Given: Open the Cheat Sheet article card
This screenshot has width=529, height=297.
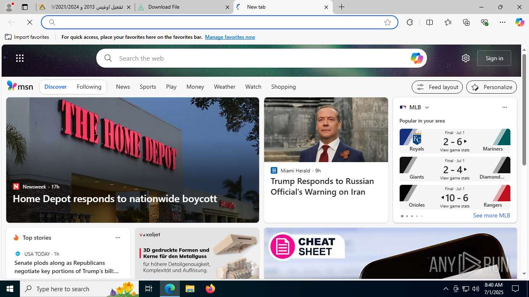Looking at the screenshot, I should (391, 253).
